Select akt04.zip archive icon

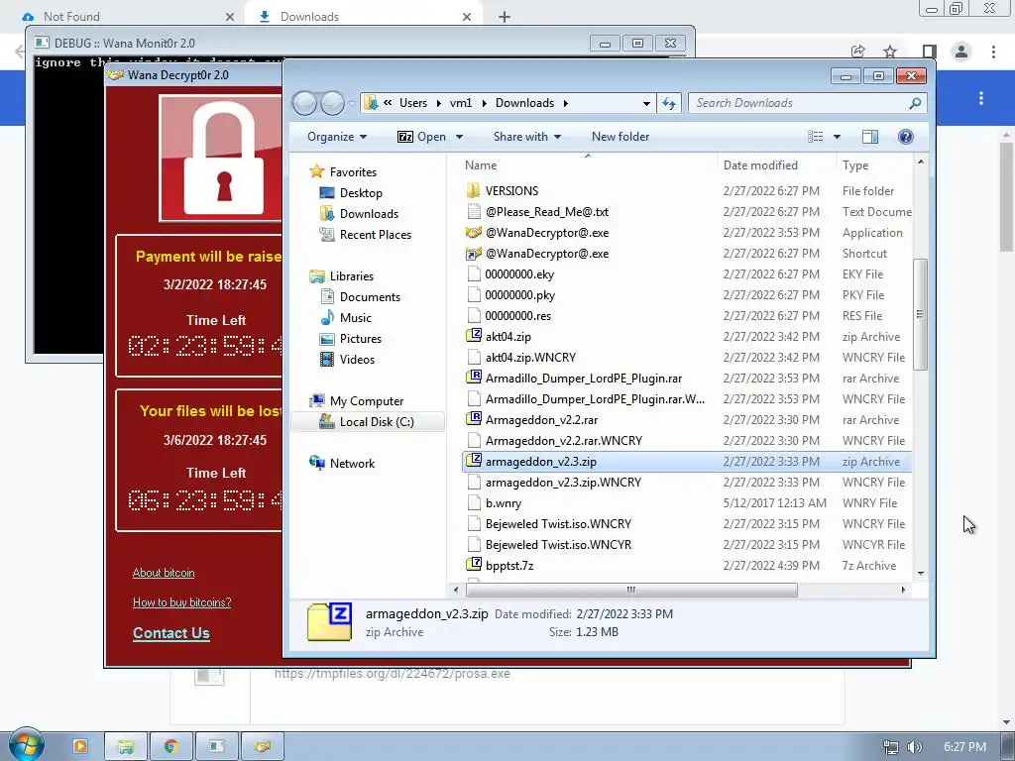474,336
